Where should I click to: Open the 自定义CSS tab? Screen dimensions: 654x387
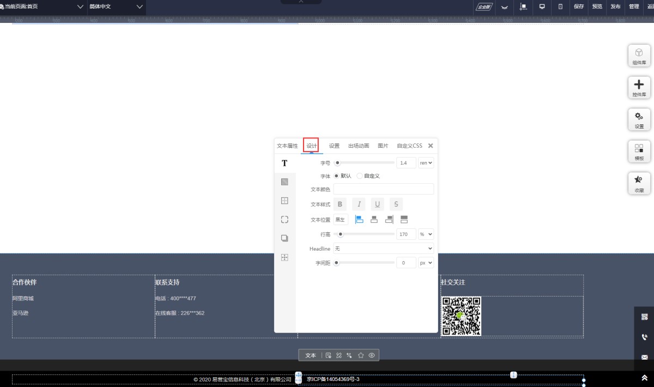coord(409,146)
